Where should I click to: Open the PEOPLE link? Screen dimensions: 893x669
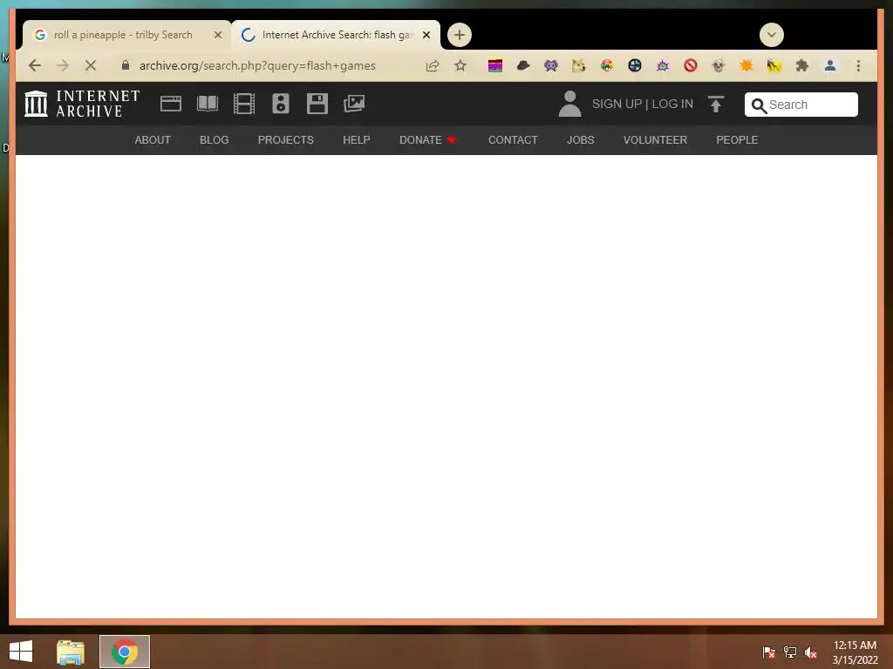pyautogui.click(x=737, y=140)
